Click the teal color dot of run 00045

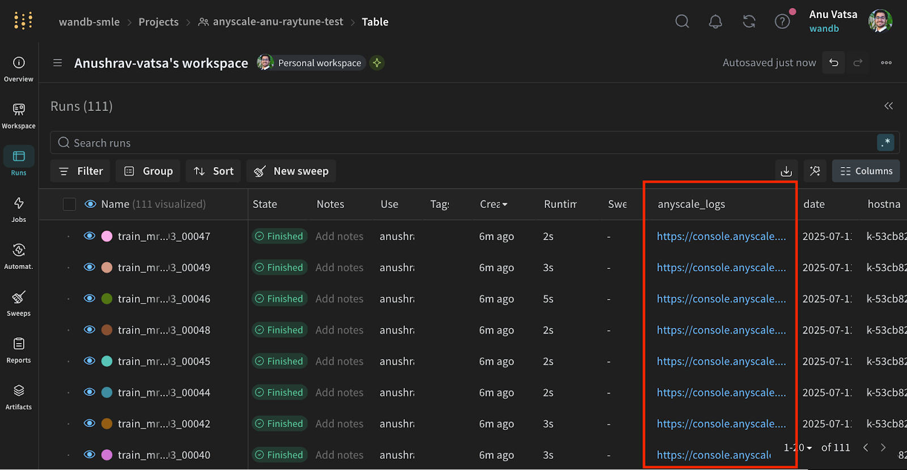click(x=107, y=361)
